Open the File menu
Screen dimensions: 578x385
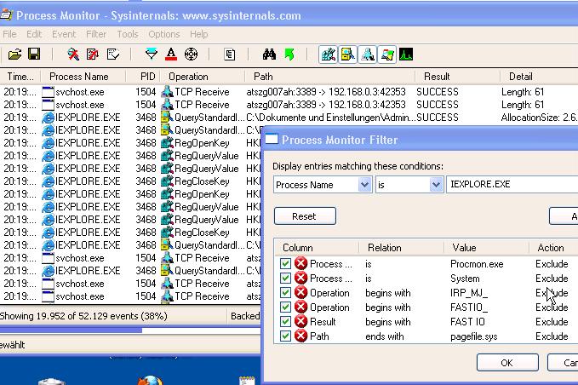9,34
